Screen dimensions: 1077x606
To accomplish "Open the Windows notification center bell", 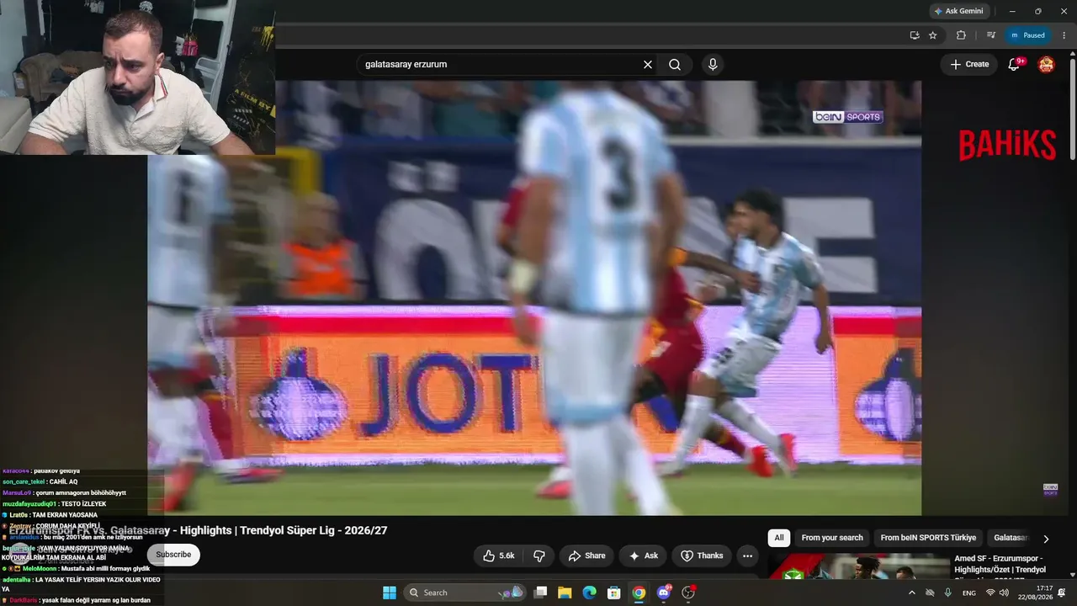I will [1062, 593].
